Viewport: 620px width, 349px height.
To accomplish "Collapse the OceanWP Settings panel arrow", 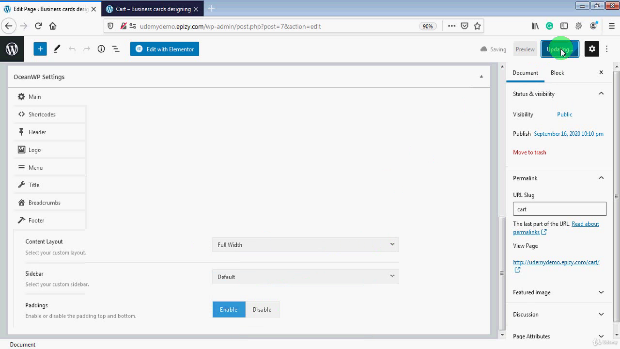I will click(x=481, y=77).
